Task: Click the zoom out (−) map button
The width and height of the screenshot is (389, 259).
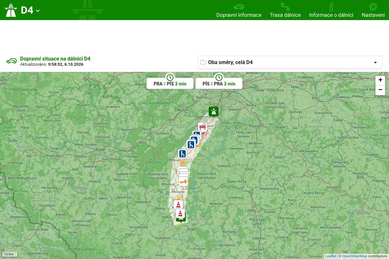Action: [x=380, y=90]
